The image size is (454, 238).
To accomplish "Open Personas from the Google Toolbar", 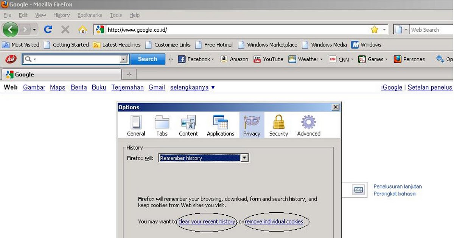I will [x=409, y=59].
